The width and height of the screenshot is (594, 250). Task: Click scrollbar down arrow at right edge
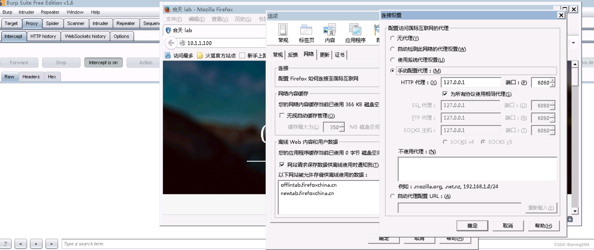pos(575,211)
